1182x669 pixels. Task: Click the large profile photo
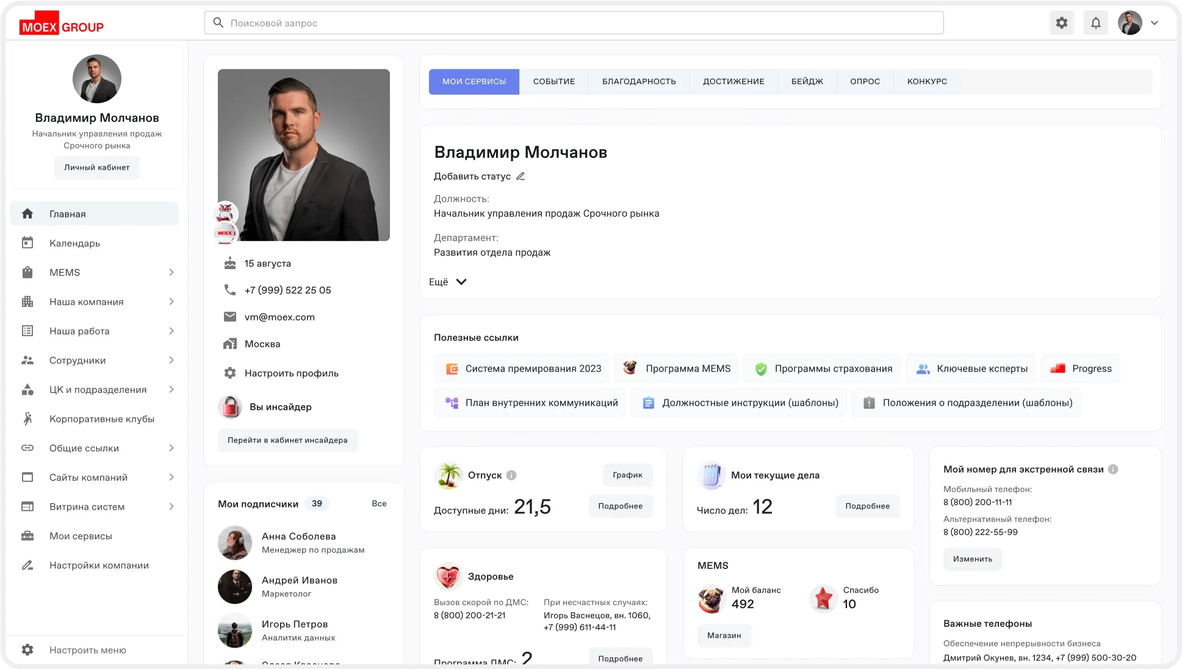[304, 155]
